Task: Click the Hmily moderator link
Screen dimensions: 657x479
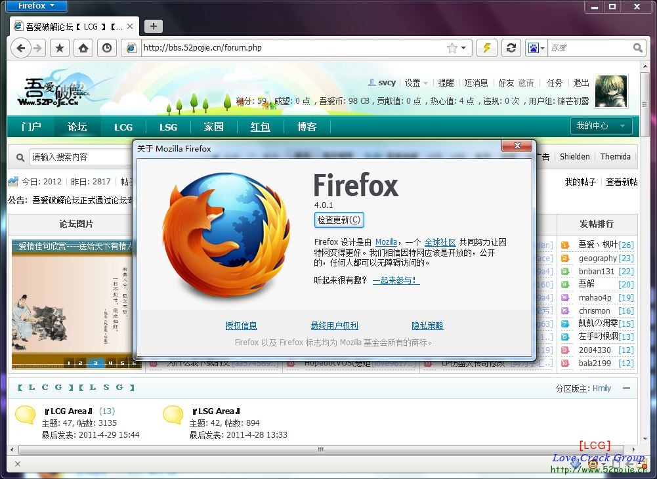Action: pyautogui.click(x=602, y=388)
